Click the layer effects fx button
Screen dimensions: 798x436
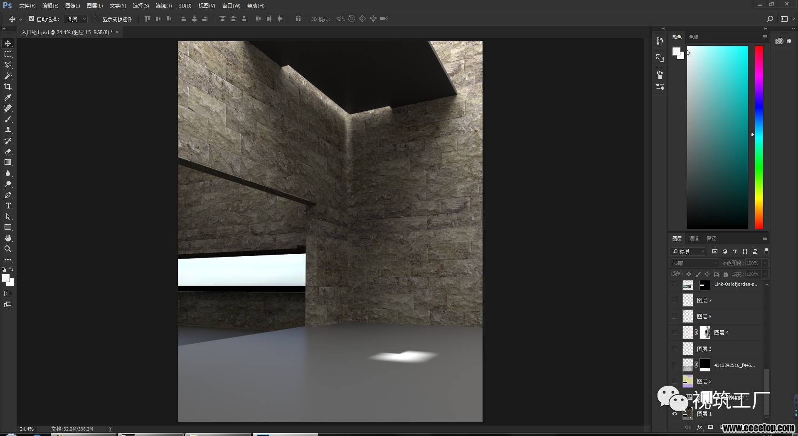coord(699,427)
